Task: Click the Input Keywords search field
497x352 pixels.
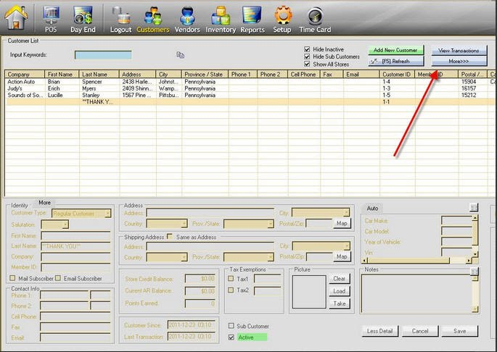Action: (103, 55)
